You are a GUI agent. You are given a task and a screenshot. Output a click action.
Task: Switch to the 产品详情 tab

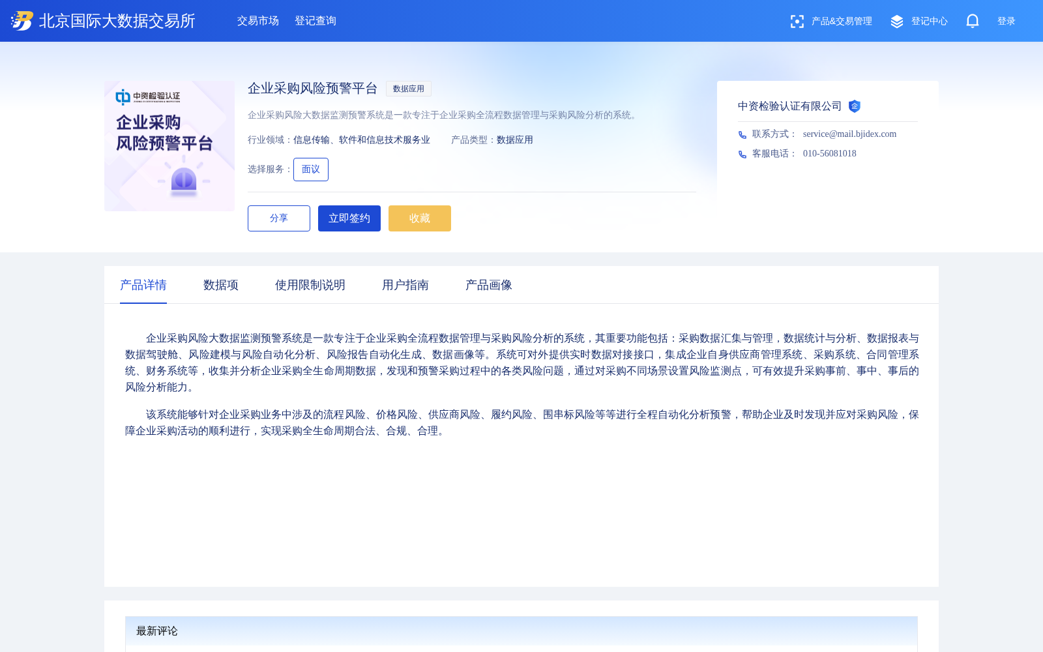(143, 285)
